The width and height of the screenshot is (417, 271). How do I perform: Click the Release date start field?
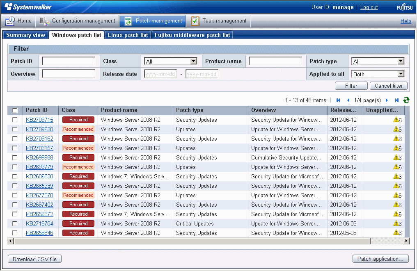pyautogui.click(x=160, y=74)
